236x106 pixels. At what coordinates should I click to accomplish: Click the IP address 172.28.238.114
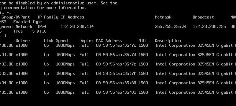coord(77,27)
